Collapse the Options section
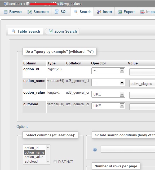This screenshot has height=170, width=155. [21, 127]
